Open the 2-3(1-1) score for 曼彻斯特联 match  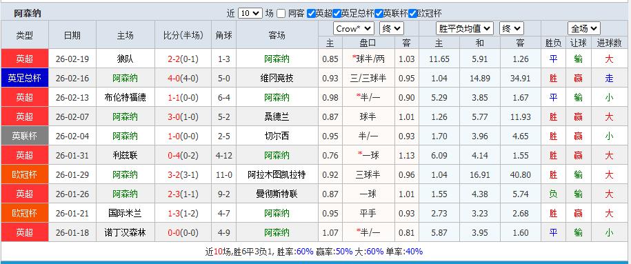coord(183,194)
